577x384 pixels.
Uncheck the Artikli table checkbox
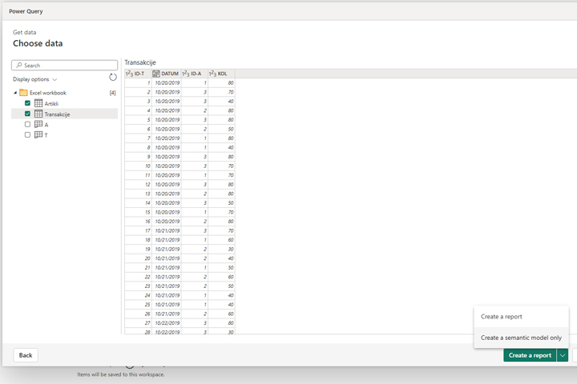28,103
